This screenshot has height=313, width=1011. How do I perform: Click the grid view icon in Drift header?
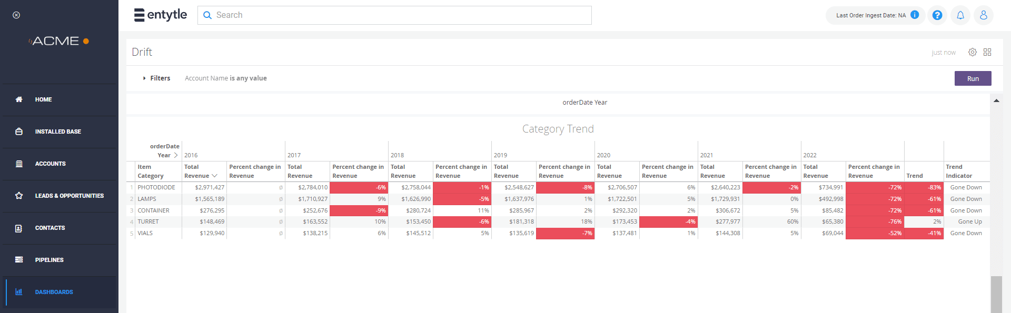987,52
